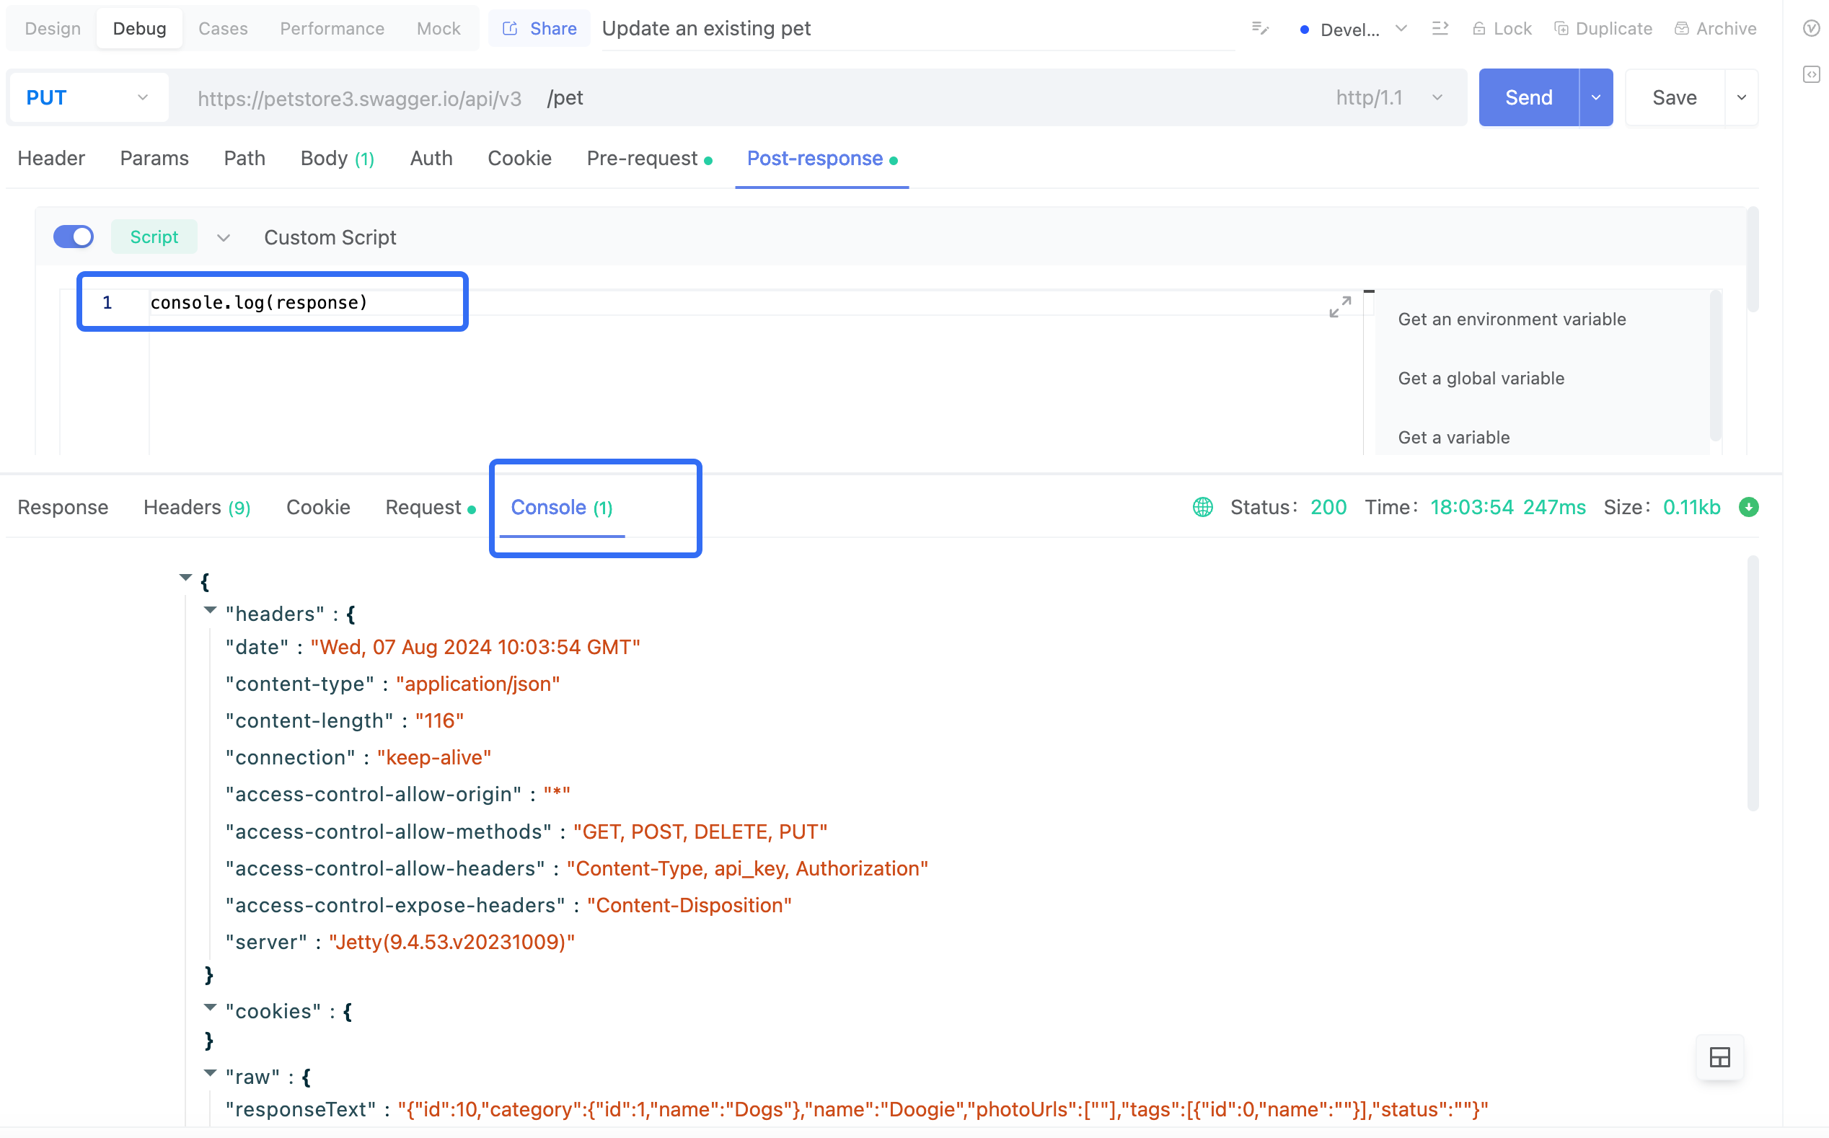The height and width of the screenshot is (1138, 1829).
Task: Collapse the "cookies" node in console
Action: coord(210,1007)
